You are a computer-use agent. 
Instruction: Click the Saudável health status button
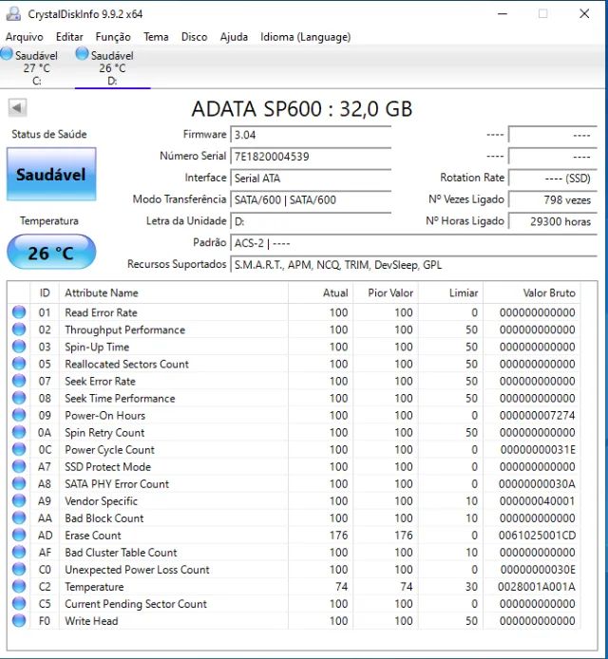51,174
